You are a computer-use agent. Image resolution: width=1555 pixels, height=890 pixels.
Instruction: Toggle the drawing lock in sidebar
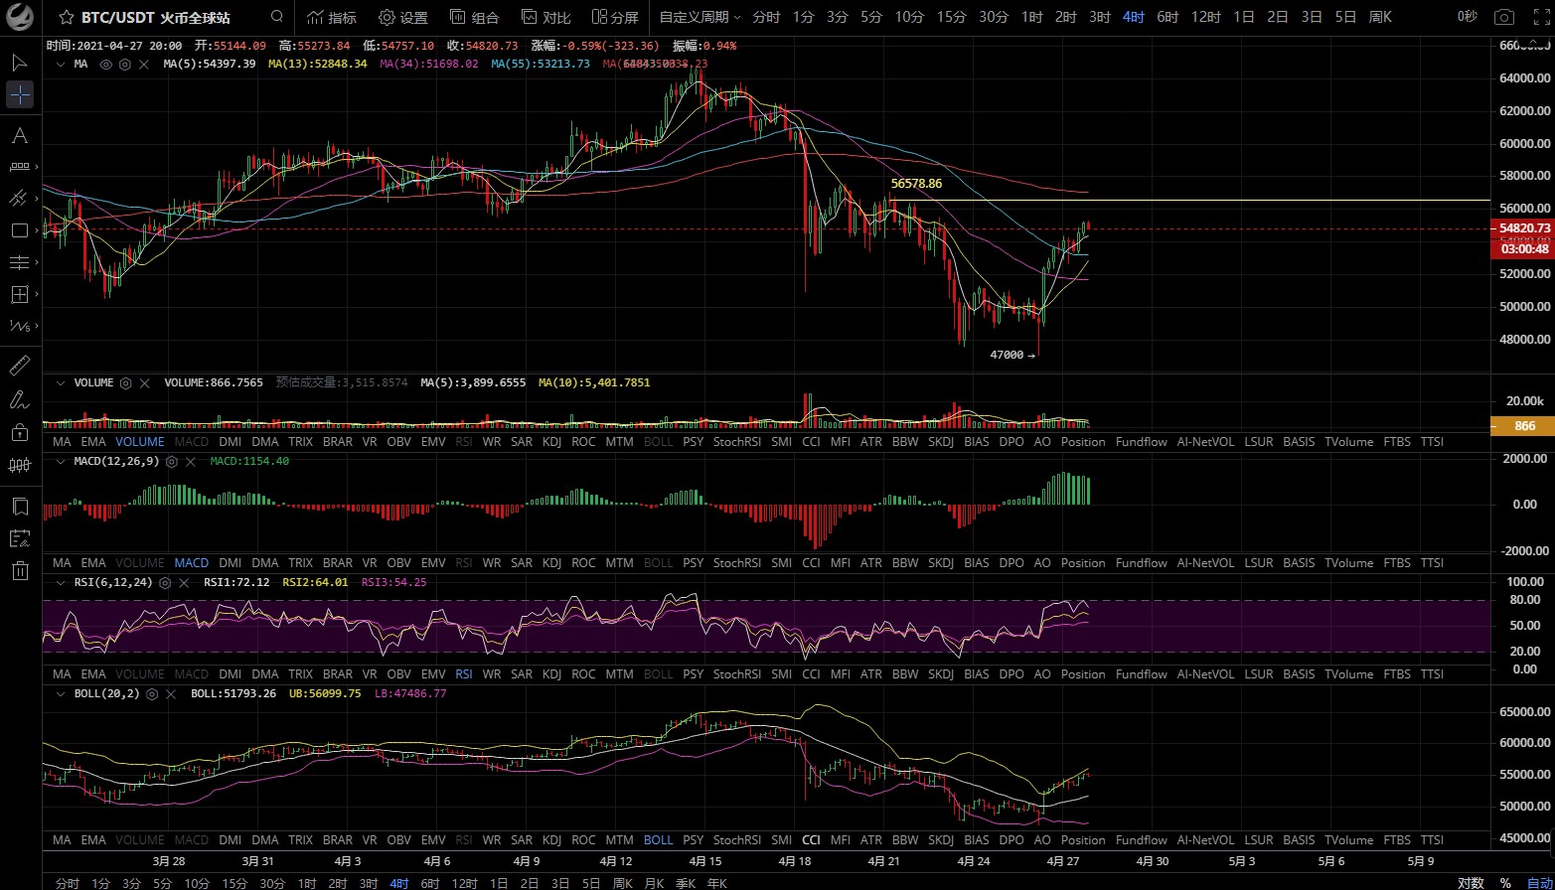point(20,432)
